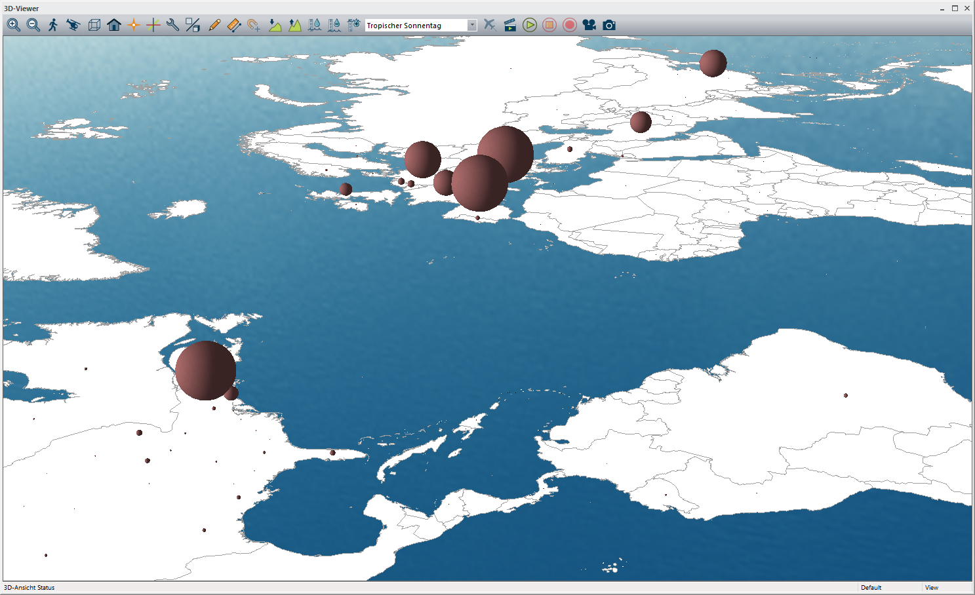Click the 3D-Ansicht Status text in status bar
This screenshot has width=975, height=595.
[x=30, y=588]
